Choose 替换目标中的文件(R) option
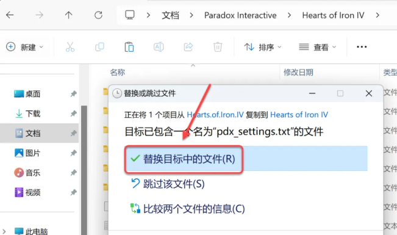 [x=246, y=159]
